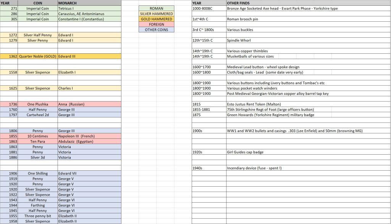The height and width of the screenshot is (224, 391).
Task: Select the "GOLD HAMMERED" legend cell
Action: (x=156, y=19)
